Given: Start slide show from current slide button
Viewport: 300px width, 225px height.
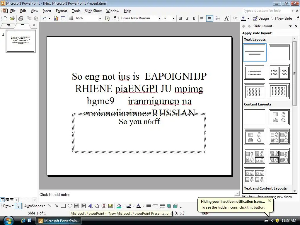Looking at the screenshot, I should pos(12,200).
